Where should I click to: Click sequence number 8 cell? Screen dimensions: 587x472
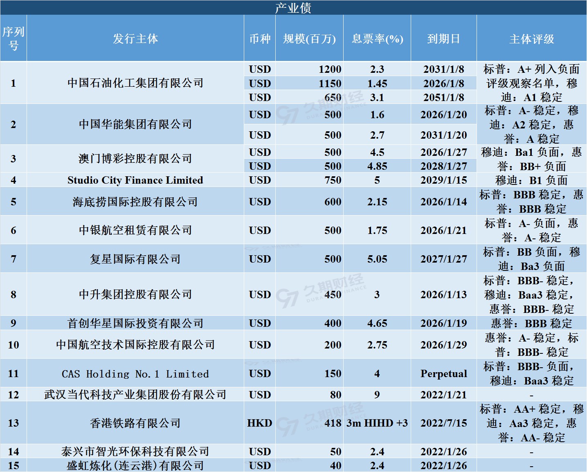[x=13, y=294]
